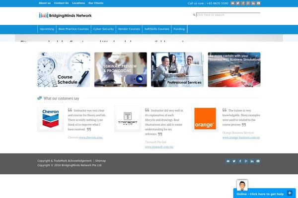Open the Sitemap footer link
Viewport: 298px width, 198px height.
(x=100, y=161)
